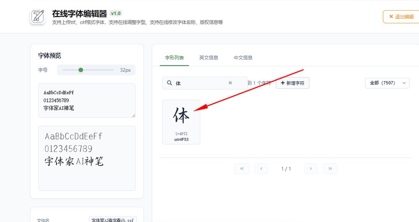Image resolution: width=419 pixels, height=222 pixels.
Task: Switch to the 字形列表 tab
Action: point(174,57)
